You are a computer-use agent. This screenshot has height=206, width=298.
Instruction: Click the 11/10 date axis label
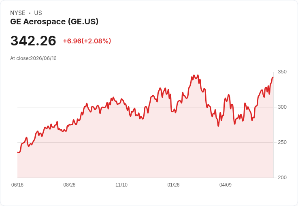pyautogui.click(x=121, y=185)
